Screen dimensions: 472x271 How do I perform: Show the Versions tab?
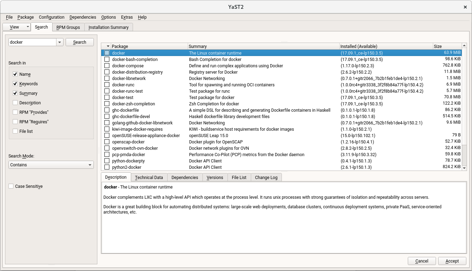[215, 177]
